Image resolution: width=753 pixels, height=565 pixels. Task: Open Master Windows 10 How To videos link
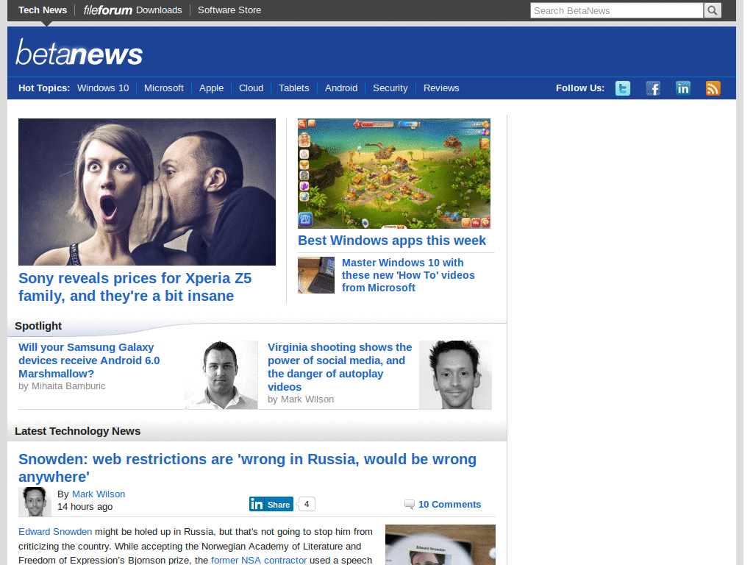click(408, 275)
